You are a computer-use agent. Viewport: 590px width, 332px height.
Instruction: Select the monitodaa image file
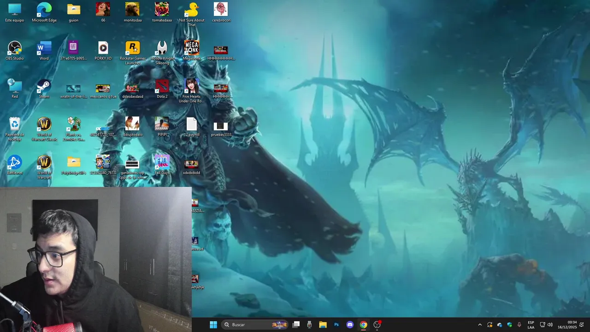click(133, 12)
